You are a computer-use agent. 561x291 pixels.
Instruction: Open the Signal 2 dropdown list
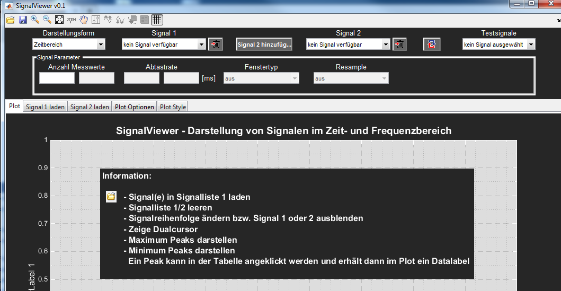[x=348, y=45]
